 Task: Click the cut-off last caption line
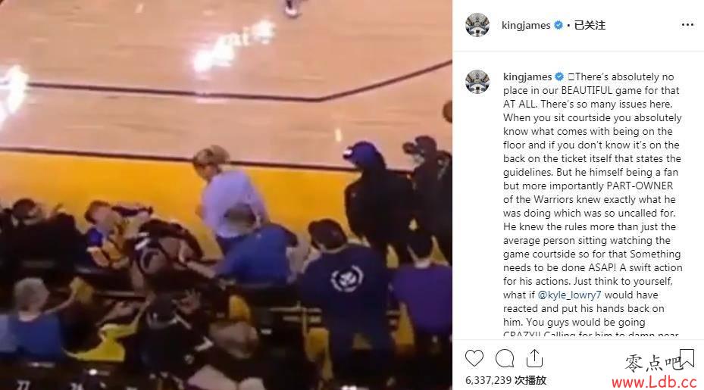(x=591, y=334)
